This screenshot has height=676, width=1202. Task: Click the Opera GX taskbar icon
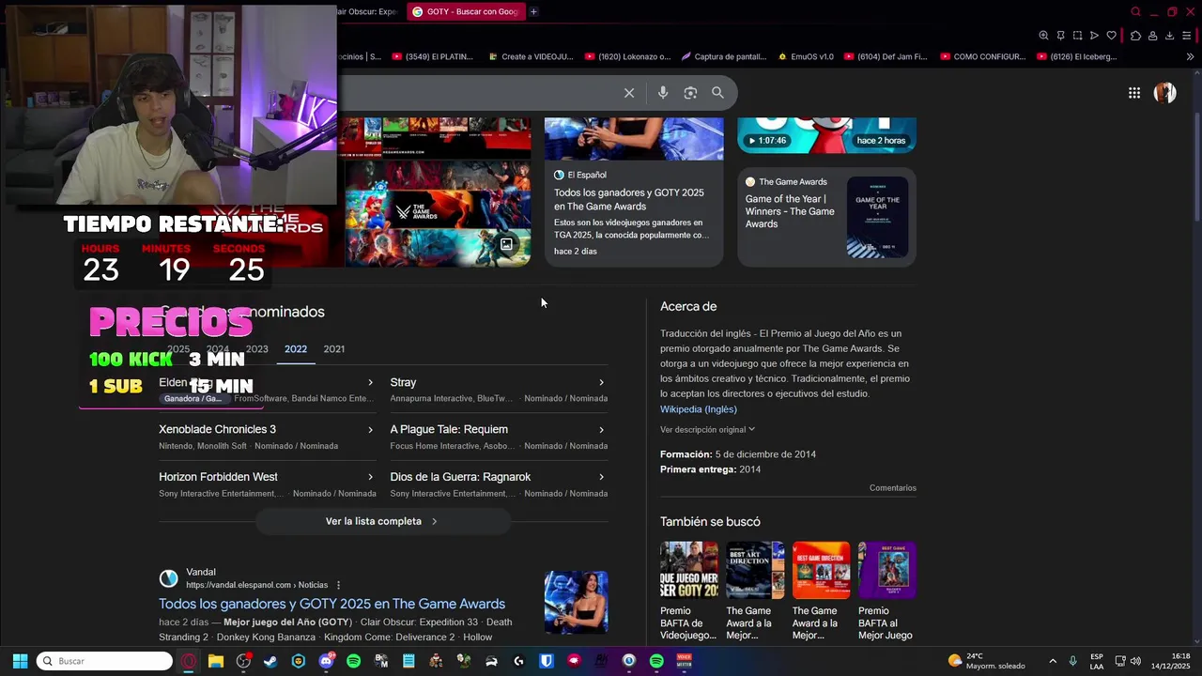click(189, 661)
